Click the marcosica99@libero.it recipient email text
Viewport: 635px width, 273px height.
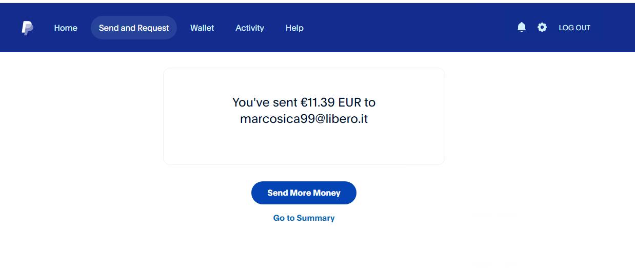point(304,119)
